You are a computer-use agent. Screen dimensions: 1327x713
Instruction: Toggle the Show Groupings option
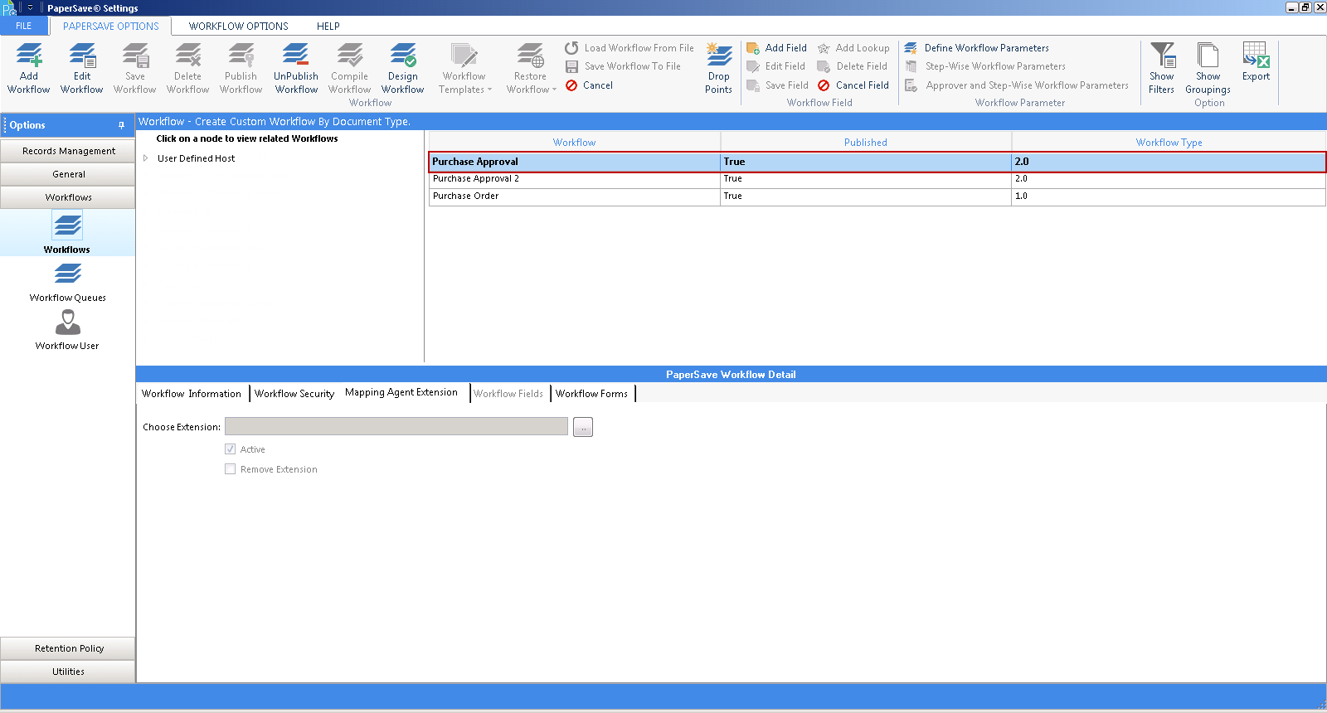[x=1208, y=68]
